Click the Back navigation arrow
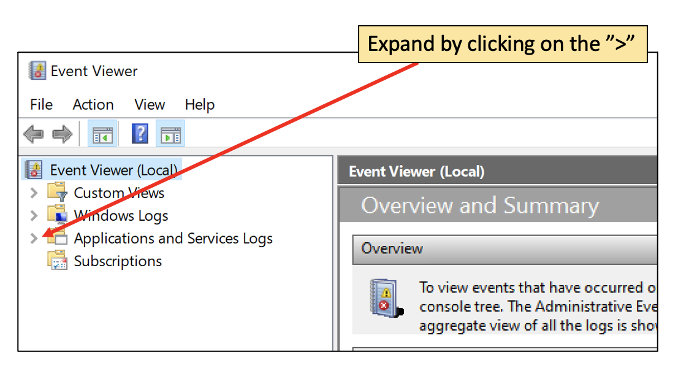 click(34, 133)
